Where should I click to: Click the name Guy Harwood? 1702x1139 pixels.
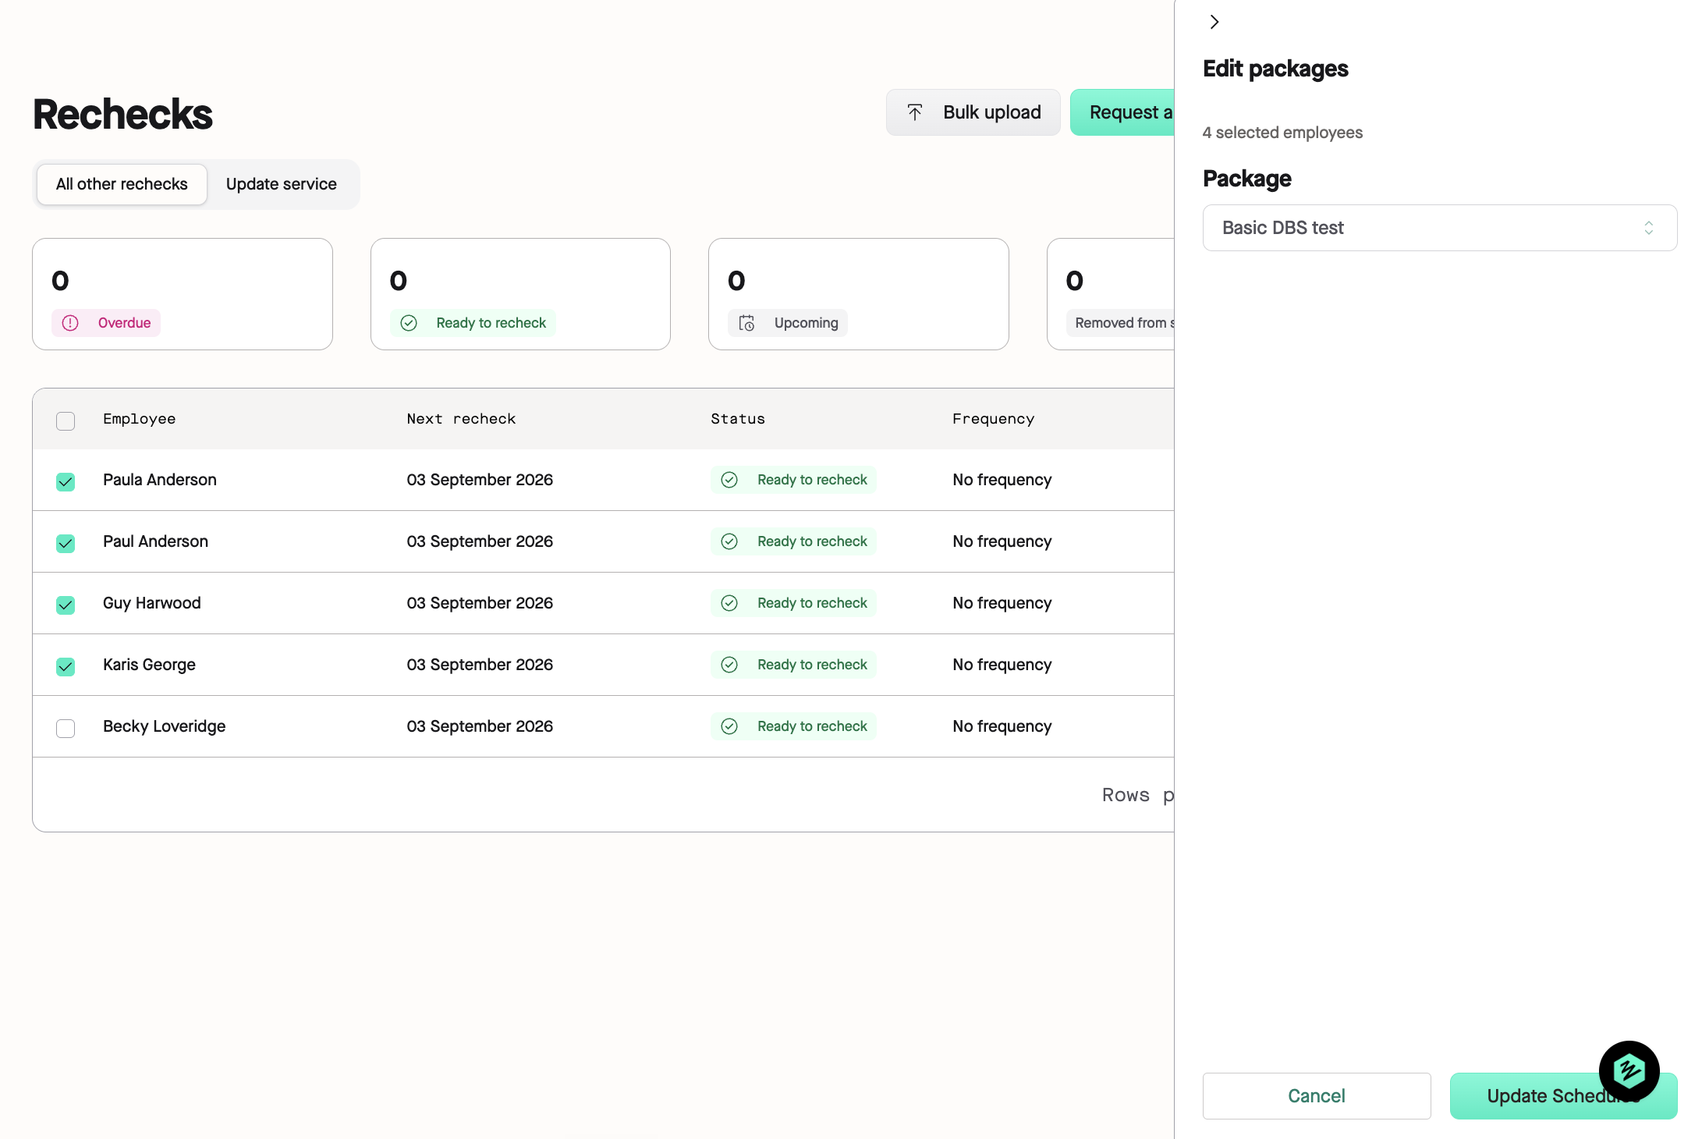pos(152,603)
